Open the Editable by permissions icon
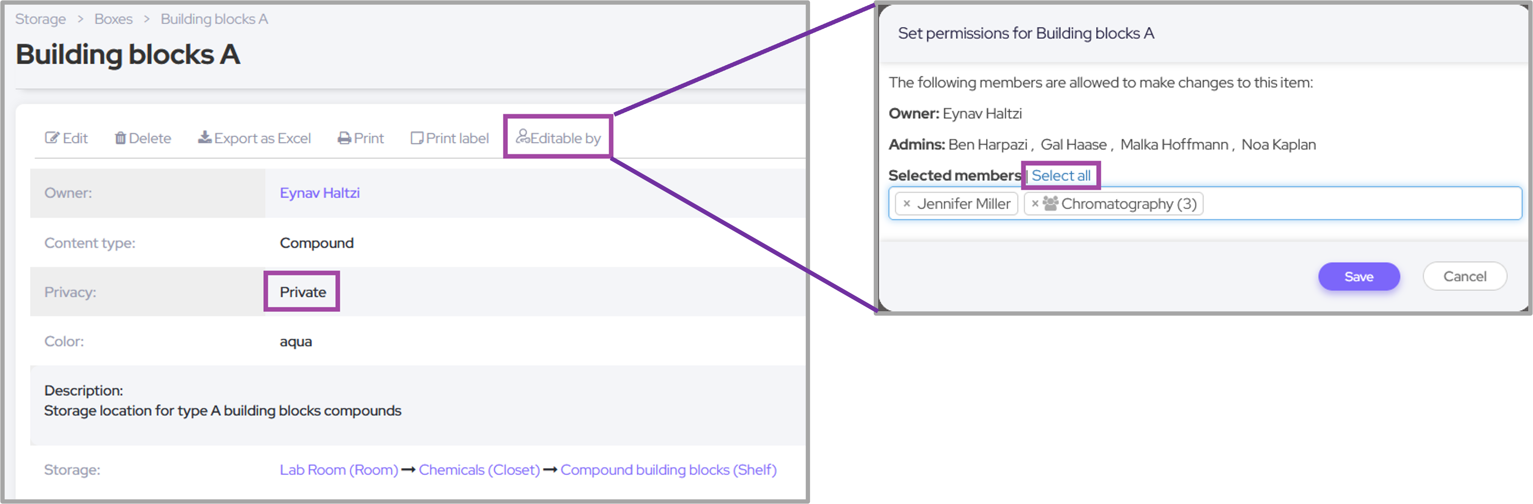 [x=523, y=137]
